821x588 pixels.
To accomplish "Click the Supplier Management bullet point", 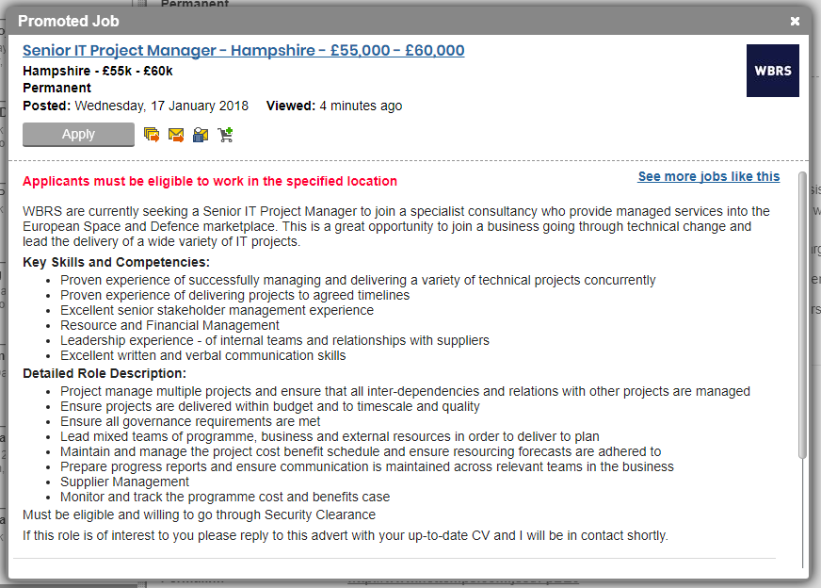I will click(x=124, y=482).
